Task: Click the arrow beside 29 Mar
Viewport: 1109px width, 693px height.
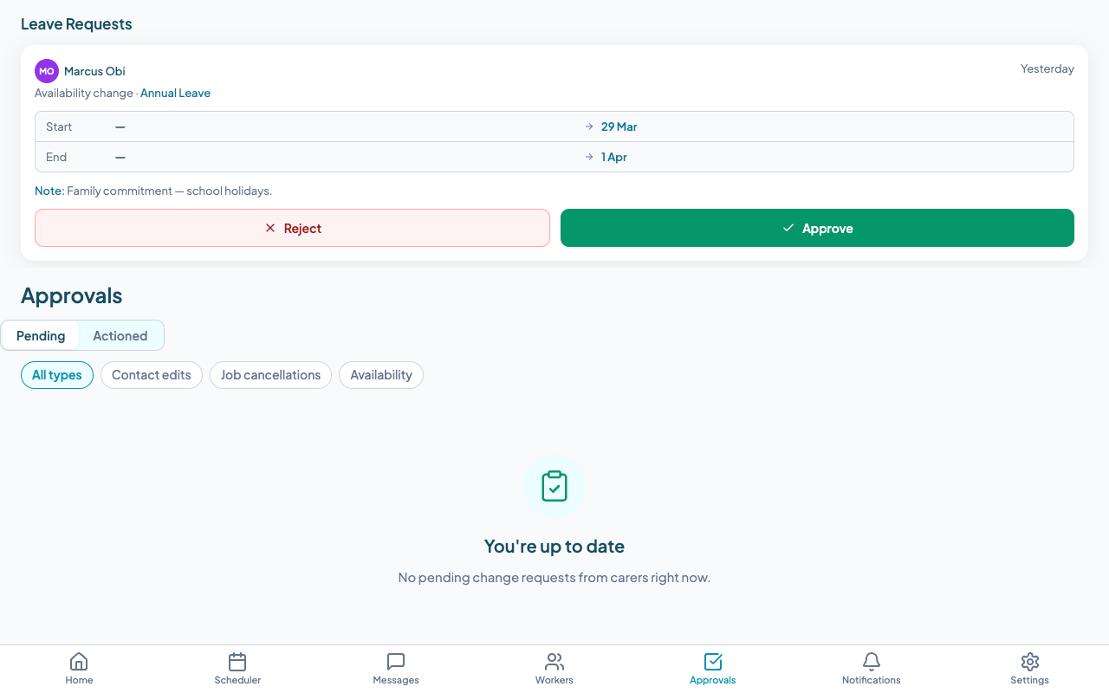Action: point(588,126)
